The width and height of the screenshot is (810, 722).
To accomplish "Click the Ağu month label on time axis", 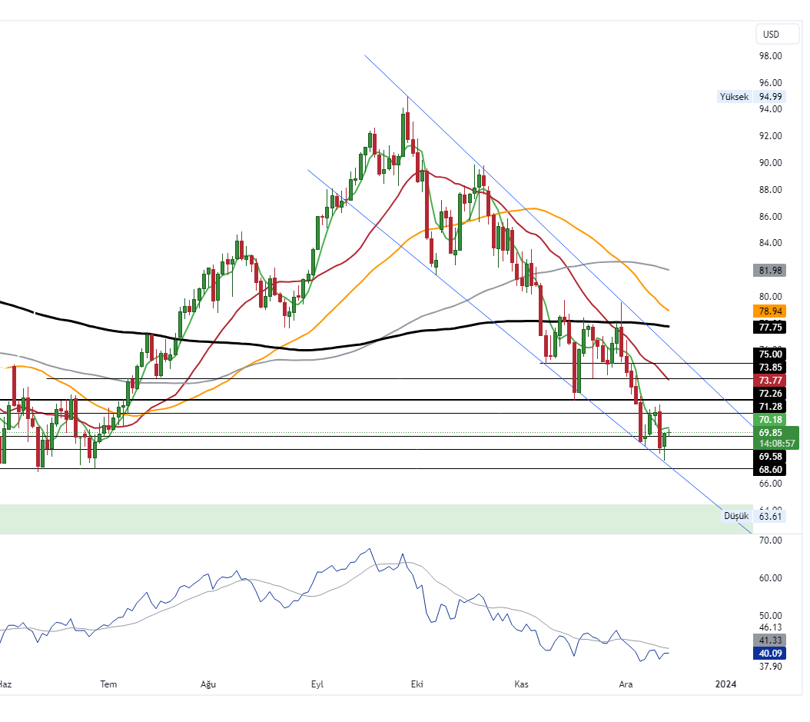I will coord(207,684).
